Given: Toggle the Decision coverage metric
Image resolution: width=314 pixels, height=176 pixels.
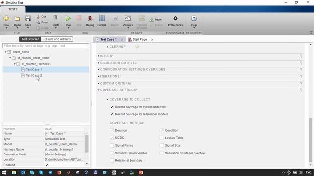Looking at the screenshot, I should [112, 131].
